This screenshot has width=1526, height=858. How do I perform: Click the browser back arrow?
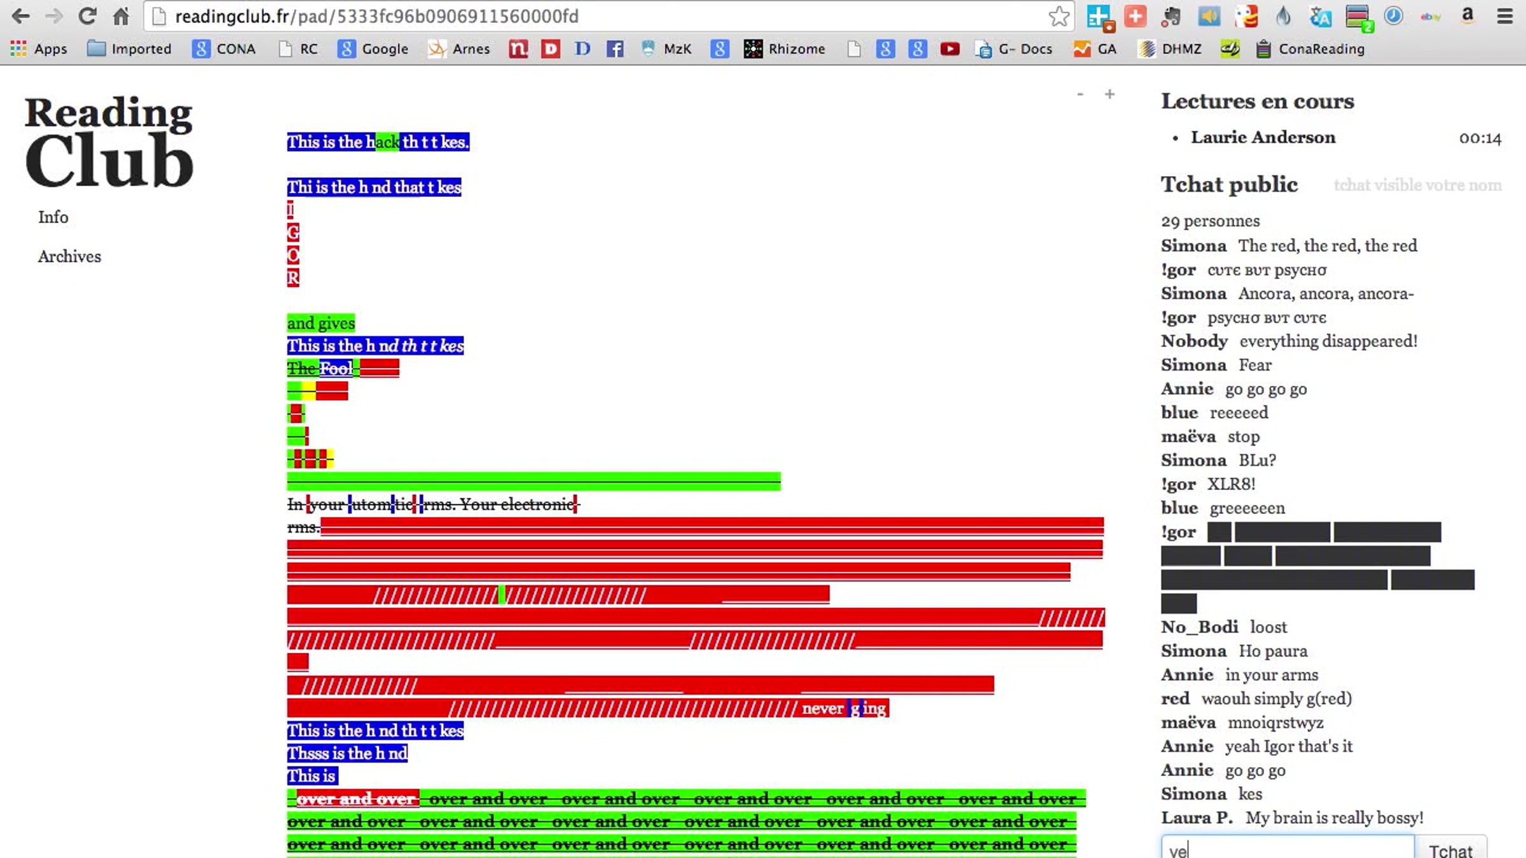coord(20,16)
